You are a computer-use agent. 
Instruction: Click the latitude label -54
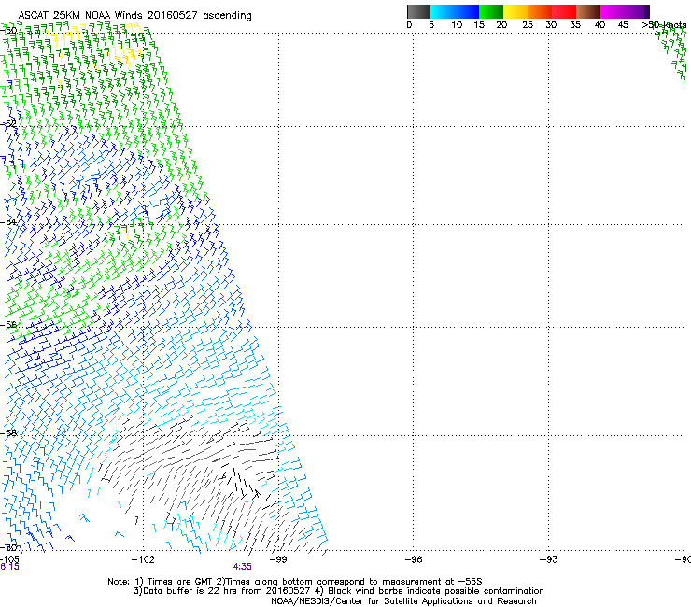click(x=8, y=221)
